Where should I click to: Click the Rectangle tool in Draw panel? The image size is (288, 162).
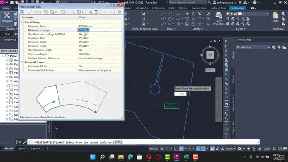pos(178,19)
